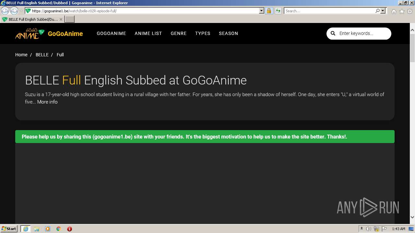
Task: Open Google Chrome taskbar icon
Action: tap(59, 229)
